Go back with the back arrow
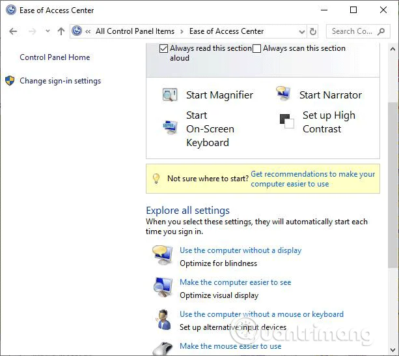Viewport: 399px width, 356px height. [x=13, y=31]
